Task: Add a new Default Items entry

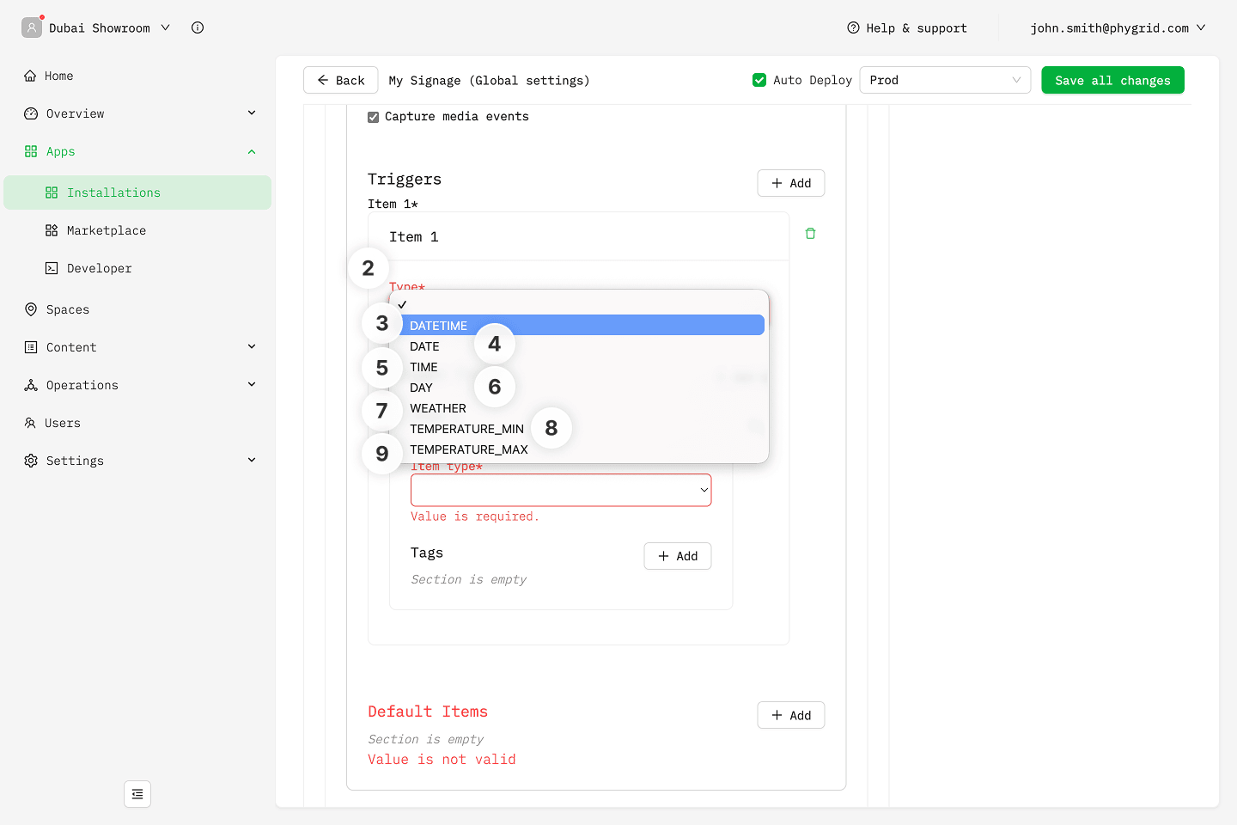Action: 790,715
